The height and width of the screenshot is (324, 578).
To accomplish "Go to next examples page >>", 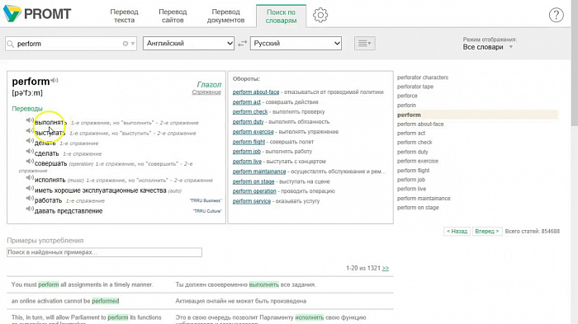I will 386,268.
